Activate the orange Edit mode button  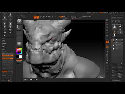35,17
